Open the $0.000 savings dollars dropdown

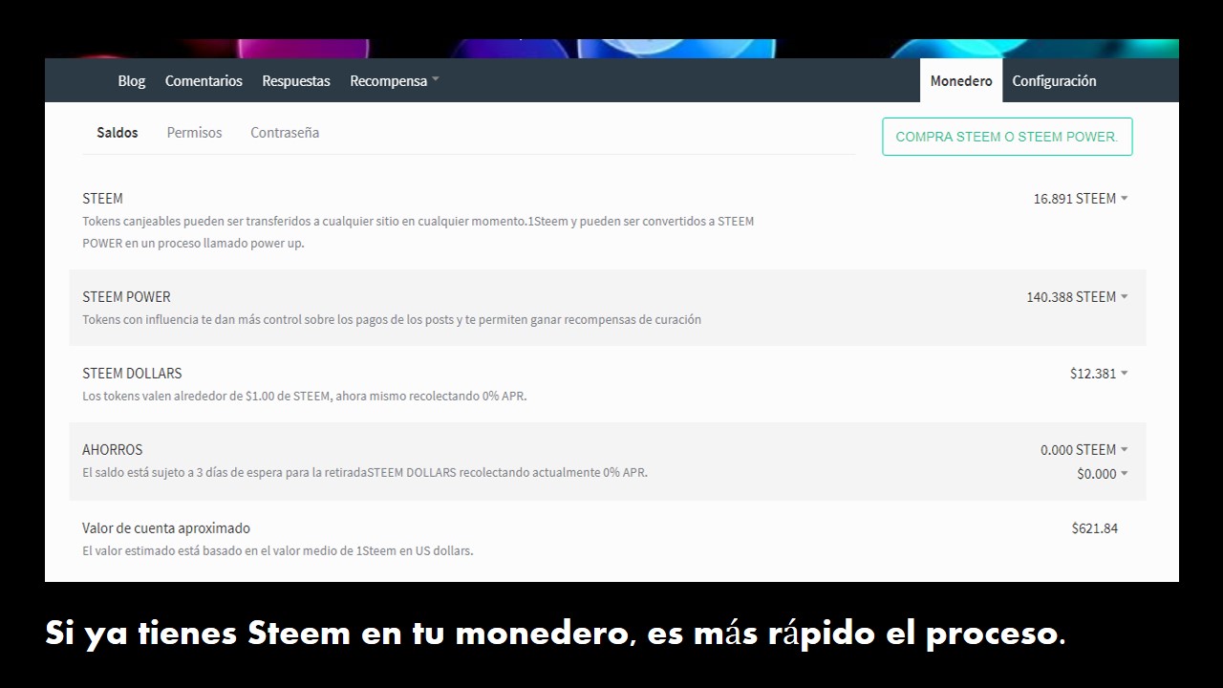coord(1103,474)
